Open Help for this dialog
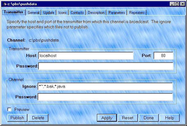187x126 pixels. (169, 118)
